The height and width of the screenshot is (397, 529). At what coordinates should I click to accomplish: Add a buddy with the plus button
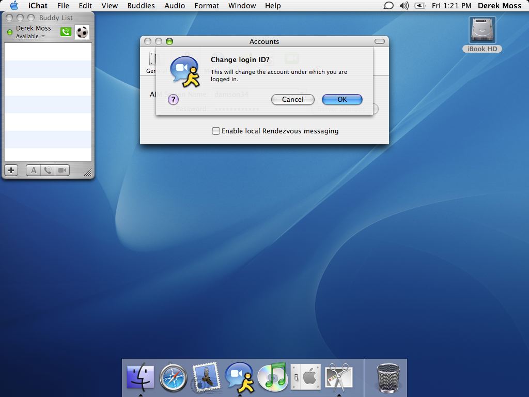11,170
